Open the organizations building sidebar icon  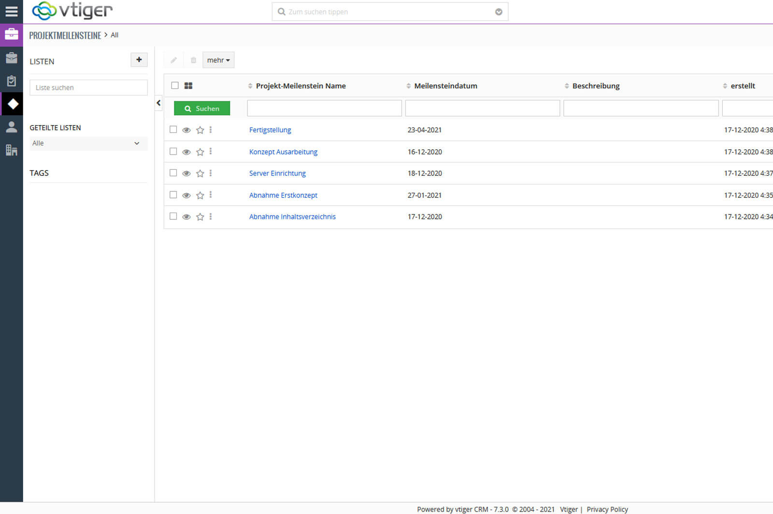point(11,150)
